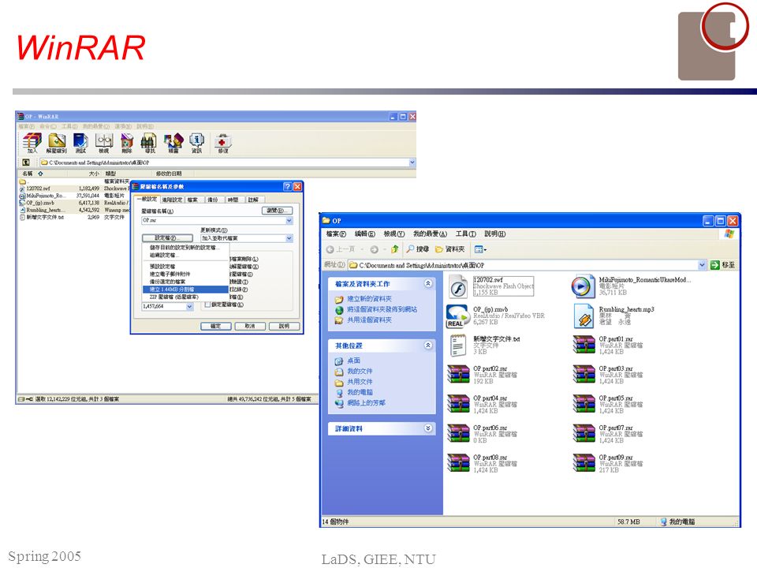
Task: Select the OP.part09.rar archive icon
Action: (584, 463)
